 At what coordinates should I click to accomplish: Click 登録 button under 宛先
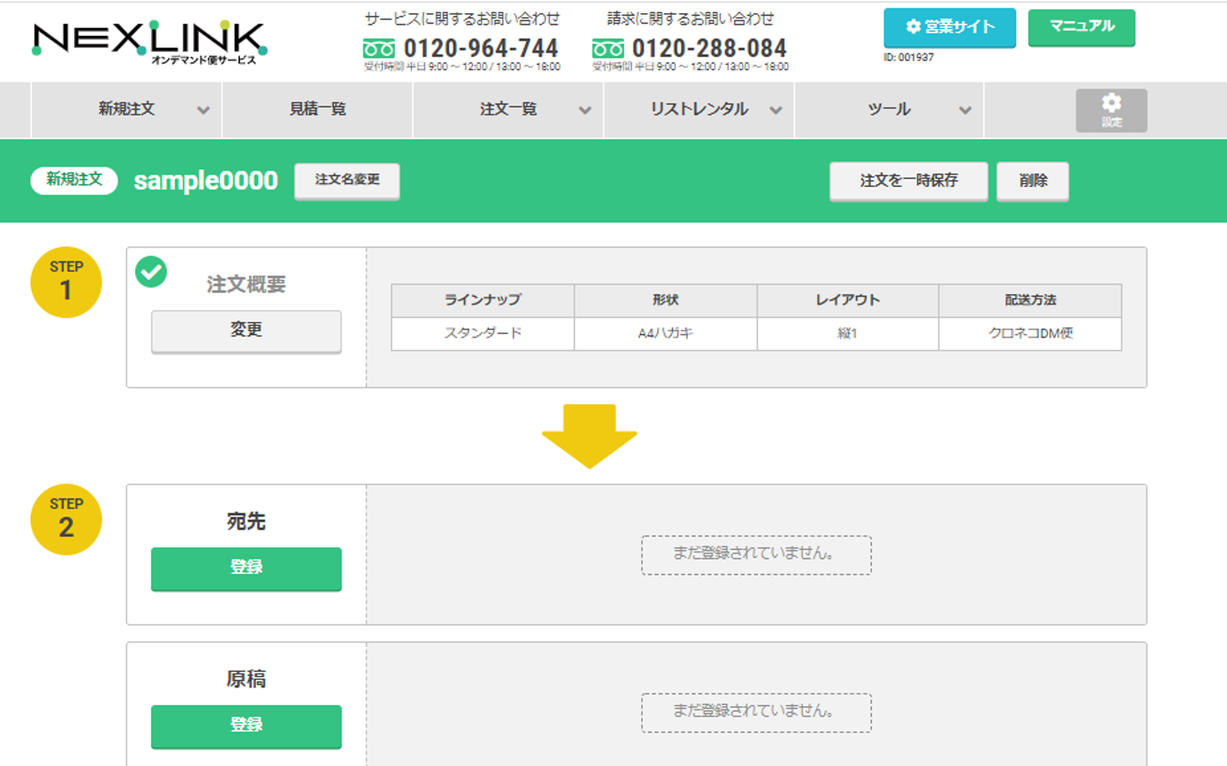coord(246,568)
